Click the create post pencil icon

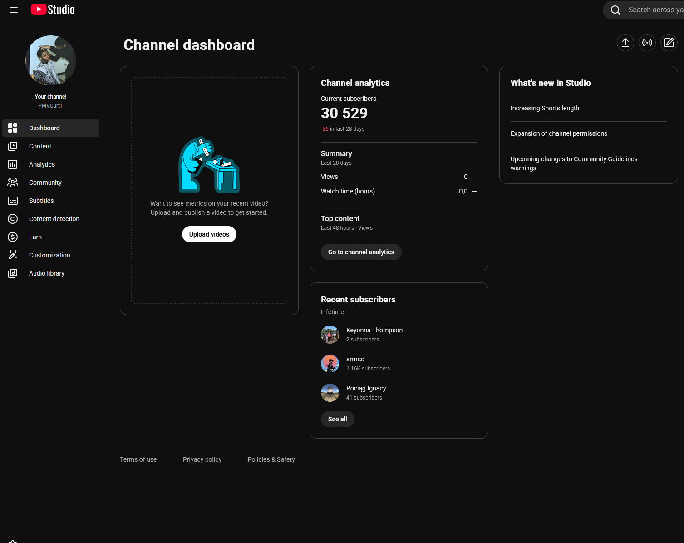pos(669,43)
